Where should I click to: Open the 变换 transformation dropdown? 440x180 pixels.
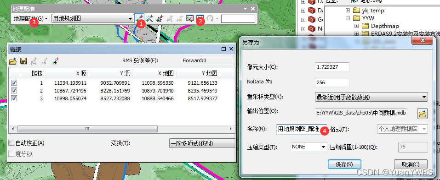(x=202, y=143)
